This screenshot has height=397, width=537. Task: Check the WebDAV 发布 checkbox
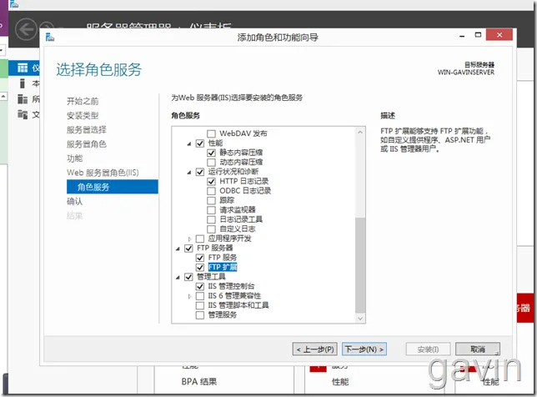211,133
